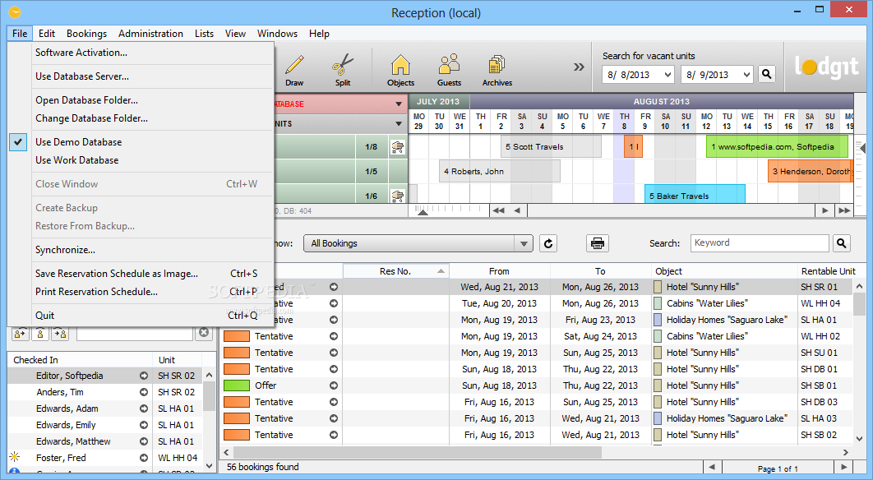
Task: Print the bookings list
Action: [598, 243]
